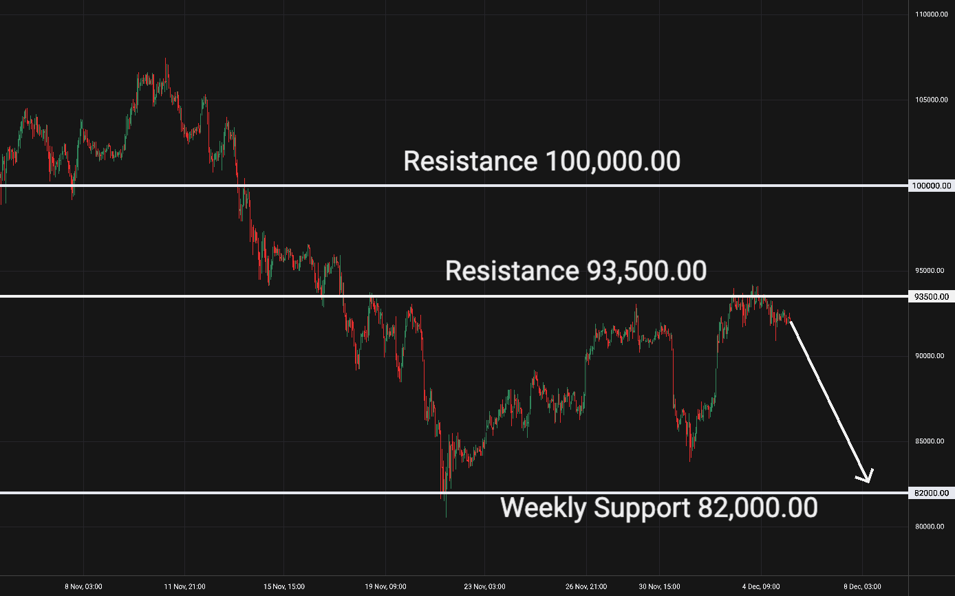
Task: Click the "19 Nov, 09:00" time label
Action: pos(386,586)
